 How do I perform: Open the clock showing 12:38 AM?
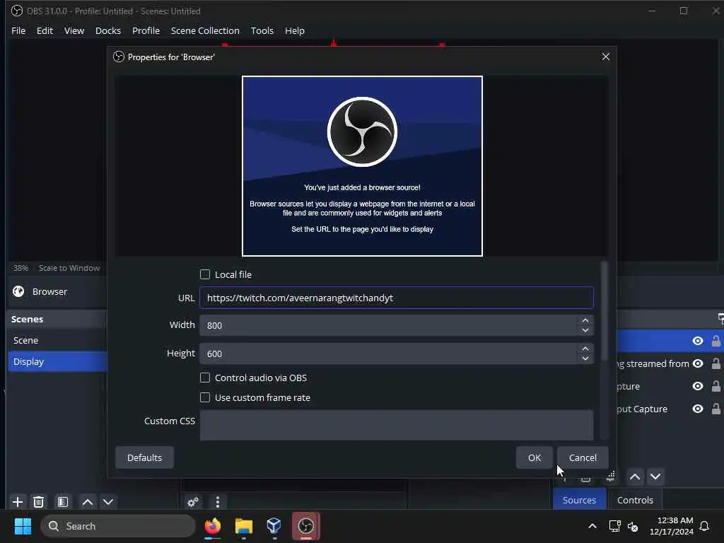coord(672,526)
